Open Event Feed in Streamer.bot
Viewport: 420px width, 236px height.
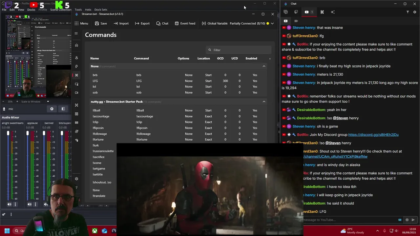tap(185, 24)
